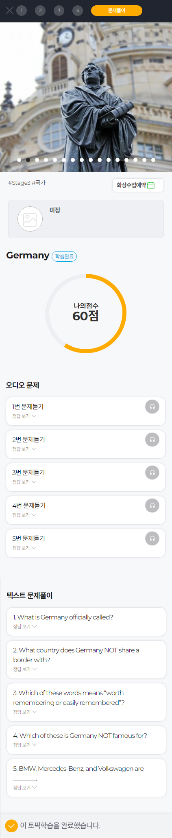Open the 문제풀이 tab
The image size is (172, 838).
point(117,11)
